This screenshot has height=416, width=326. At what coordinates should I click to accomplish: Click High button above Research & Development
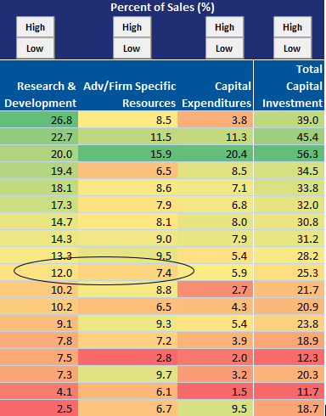(x=35, y=27)
